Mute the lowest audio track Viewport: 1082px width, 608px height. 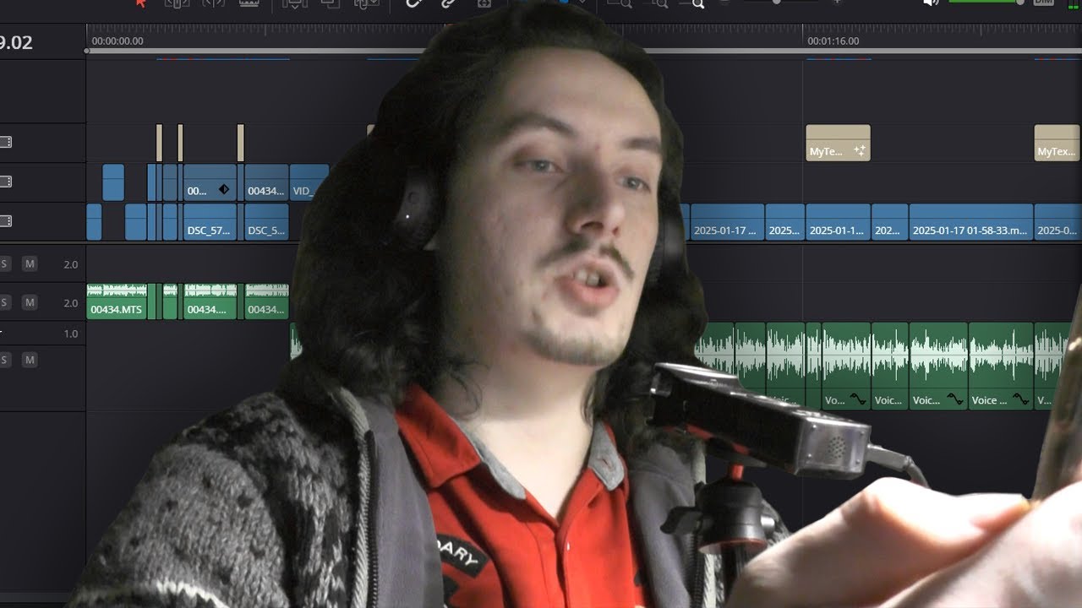click(30, 361)
